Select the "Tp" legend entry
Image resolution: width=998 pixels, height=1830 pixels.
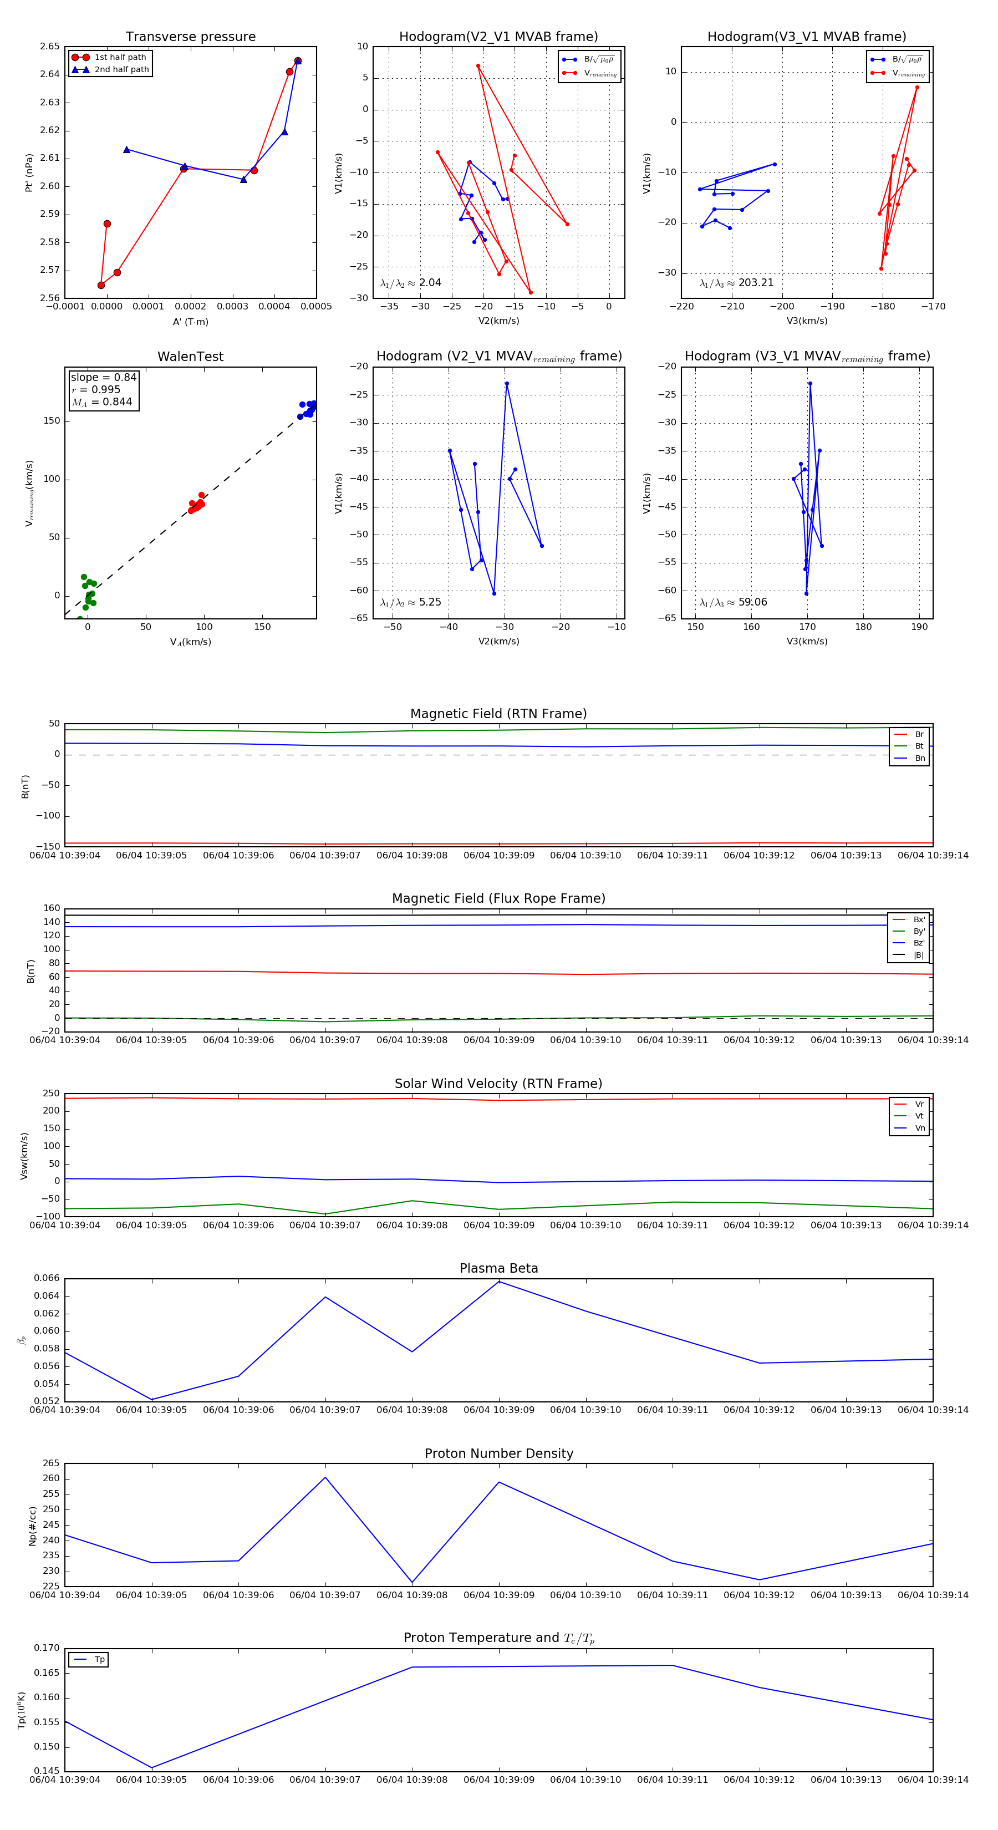89,1660
